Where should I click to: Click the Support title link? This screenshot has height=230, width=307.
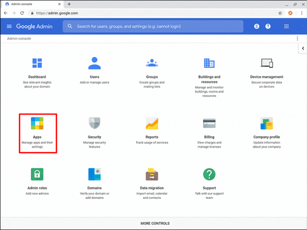pyautogui.click(x=209, y=188)
